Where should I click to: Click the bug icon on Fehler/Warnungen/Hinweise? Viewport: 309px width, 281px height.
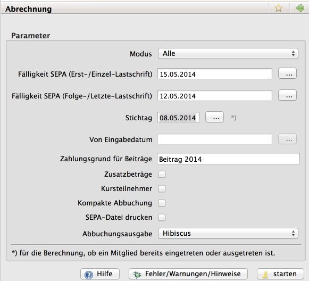(x=137, y=275)
